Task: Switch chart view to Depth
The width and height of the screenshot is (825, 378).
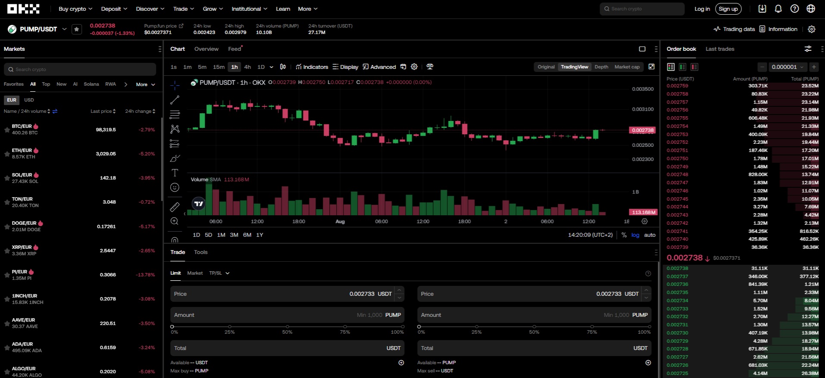Action: [x=601, y=67]
